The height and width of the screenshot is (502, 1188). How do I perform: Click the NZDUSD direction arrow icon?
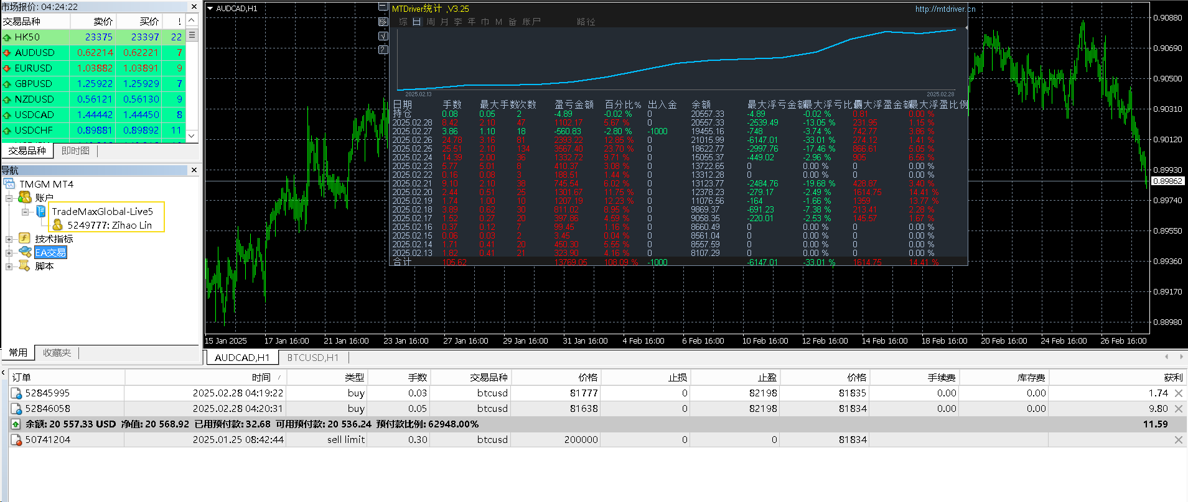point(7,99)
